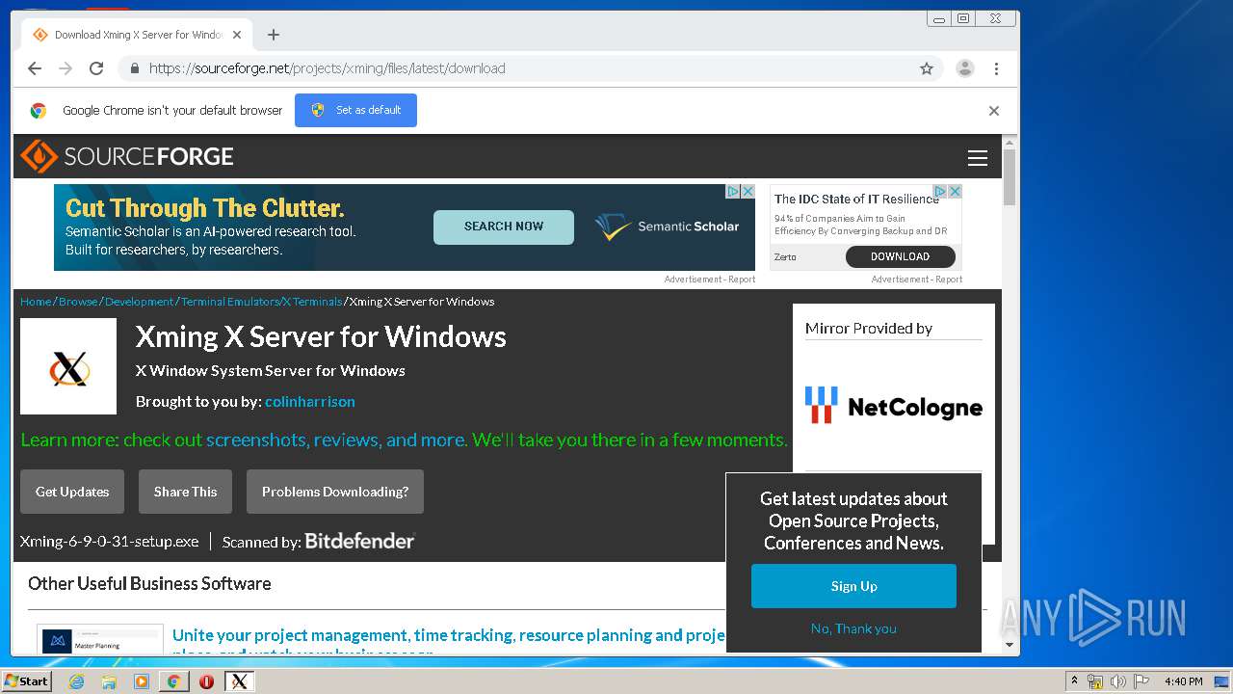The width and height of the screenshot is (1233, 694).
Task: Click Sign Up in updates popup
Action: tap(853, 586)
